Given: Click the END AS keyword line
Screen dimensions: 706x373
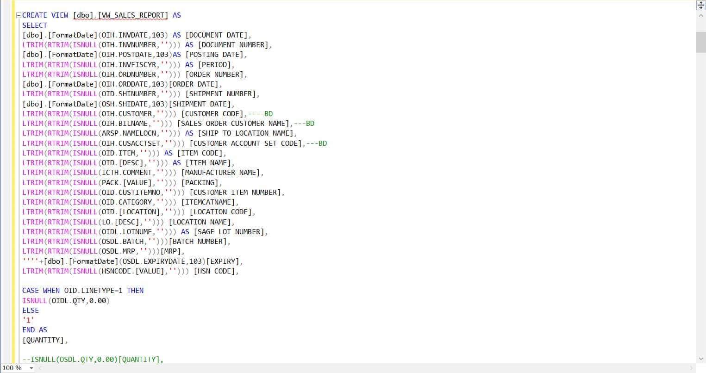Looking at the screenshot, I should tap(35, 330).
